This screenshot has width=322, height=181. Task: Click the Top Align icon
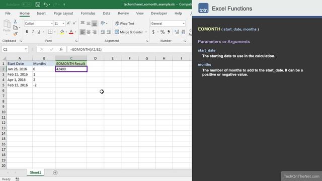83,23
